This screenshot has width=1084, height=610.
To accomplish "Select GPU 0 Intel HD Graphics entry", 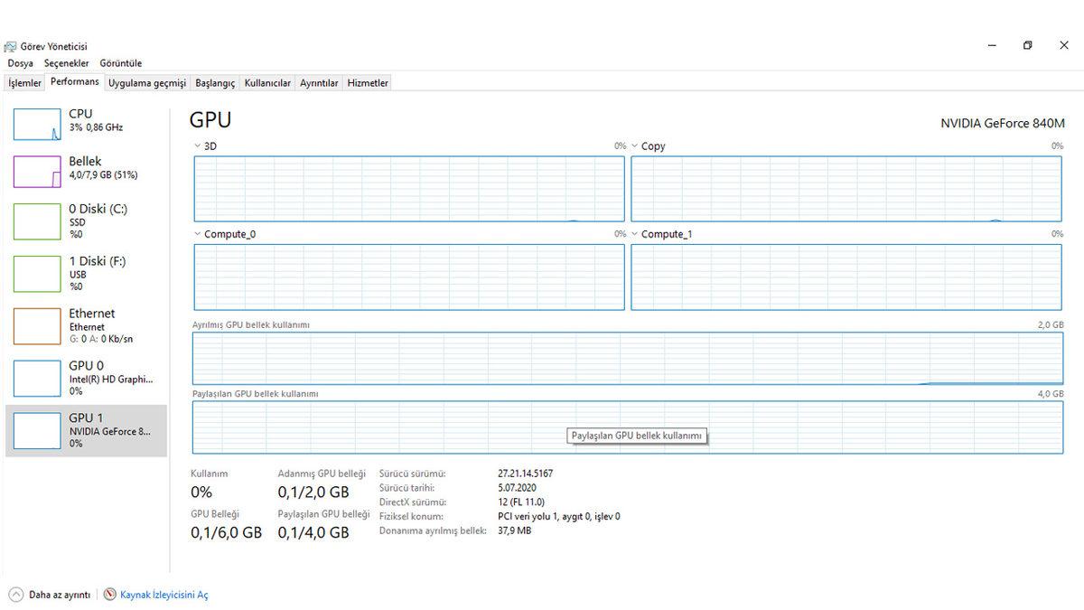I will point(37,379).
